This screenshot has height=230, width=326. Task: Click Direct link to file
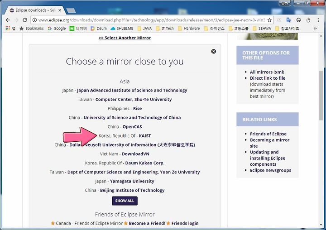tap(268, 78)
